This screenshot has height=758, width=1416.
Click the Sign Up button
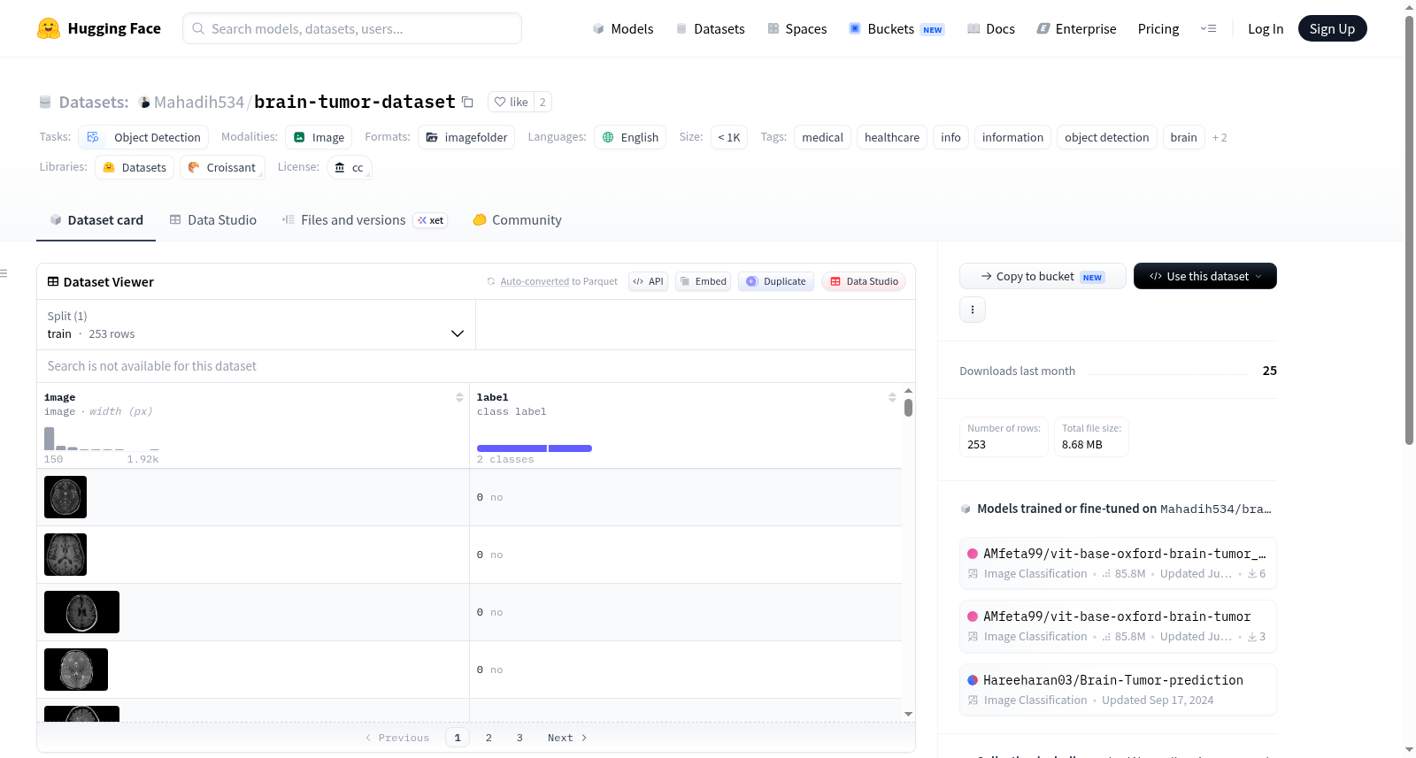point(1332,28)
